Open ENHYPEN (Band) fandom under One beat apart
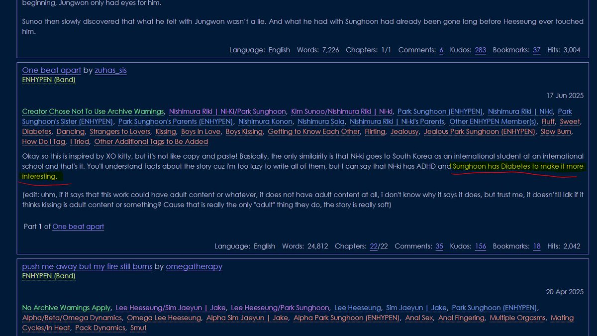The image size is (597, 336). point(49,80)
